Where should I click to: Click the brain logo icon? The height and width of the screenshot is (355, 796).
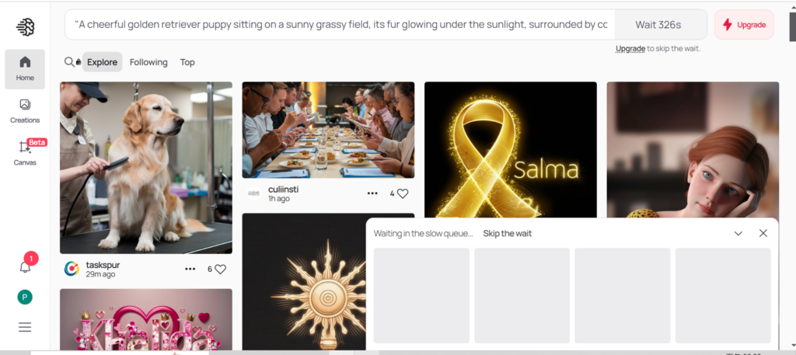[25, 26]
